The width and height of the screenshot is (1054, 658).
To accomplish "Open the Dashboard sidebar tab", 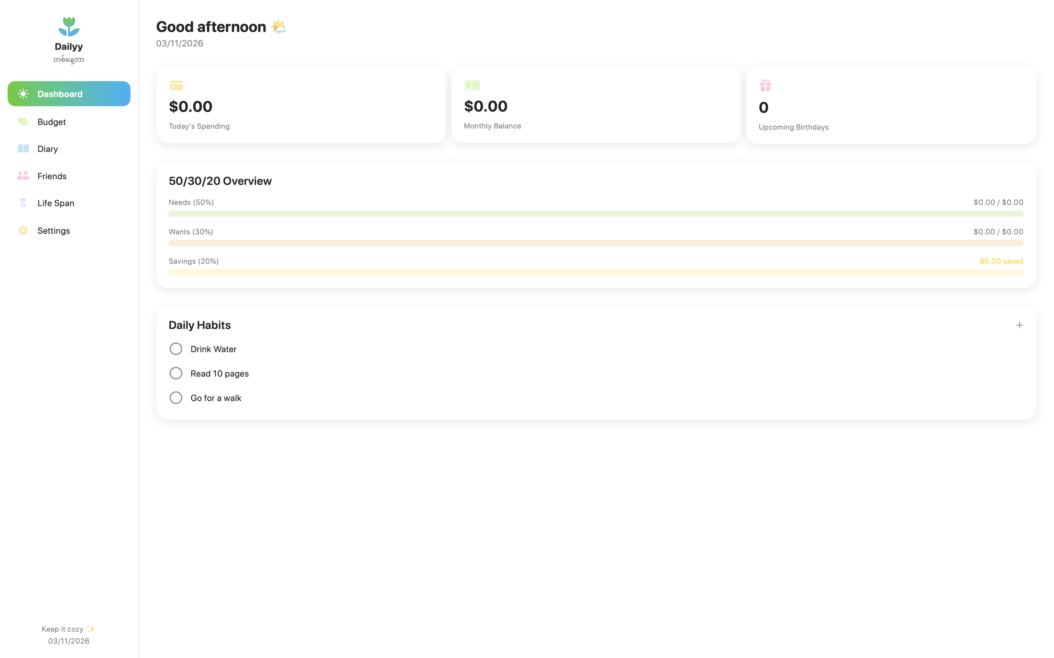I will pyautogui.click(x=69, y=94).
